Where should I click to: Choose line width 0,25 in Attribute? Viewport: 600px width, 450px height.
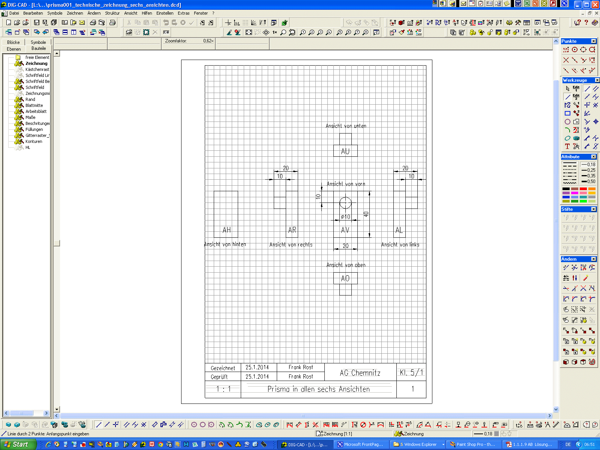588,170
